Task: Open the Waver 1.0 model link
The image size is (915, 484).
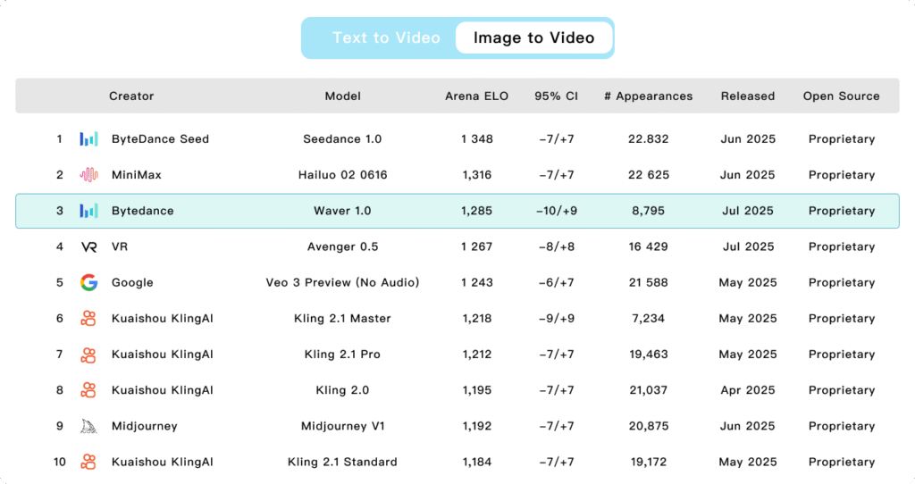Action: 342,211
